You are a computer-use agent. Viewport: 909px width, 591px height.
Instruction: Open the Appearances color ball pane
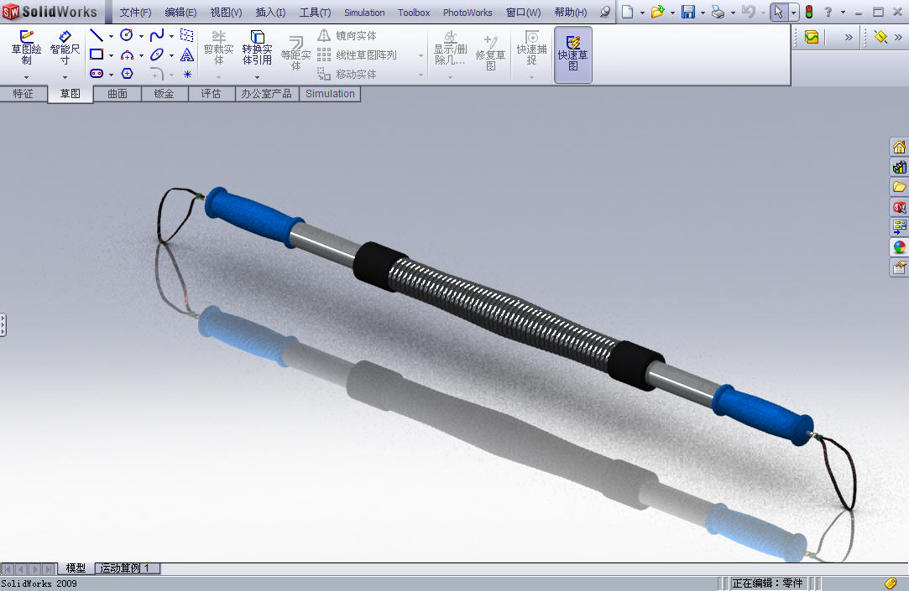tap(899, 247)
